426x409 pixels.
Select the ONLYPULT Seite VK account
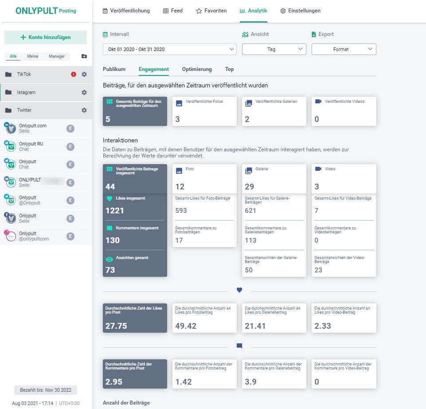tap(46, 182)
